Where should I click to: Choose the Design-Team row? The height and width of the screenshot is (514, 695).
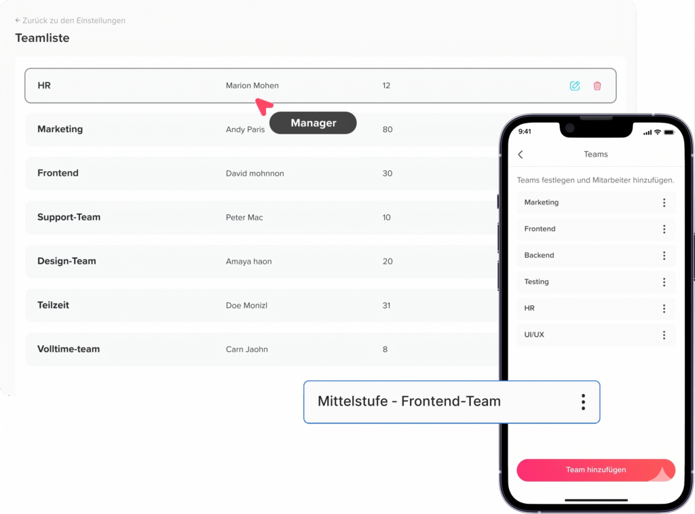tap(67, 262)
